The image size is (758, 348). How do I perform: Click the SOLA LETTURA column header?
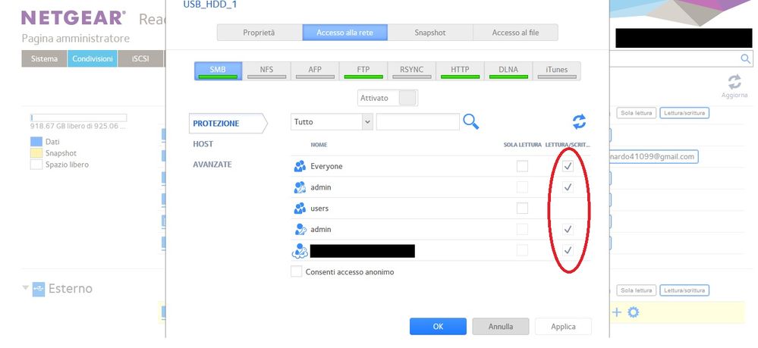tap(522, 145)
